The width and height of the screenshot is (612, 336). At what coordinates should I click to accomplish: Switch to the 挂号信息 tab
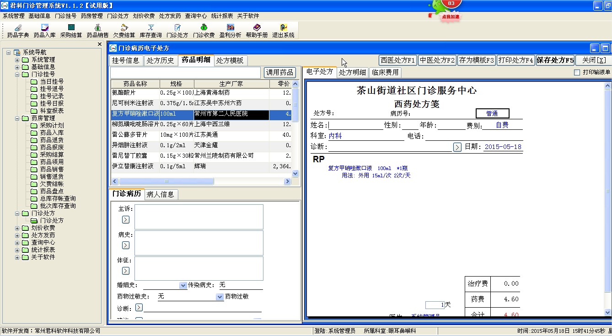click(126, 60)
